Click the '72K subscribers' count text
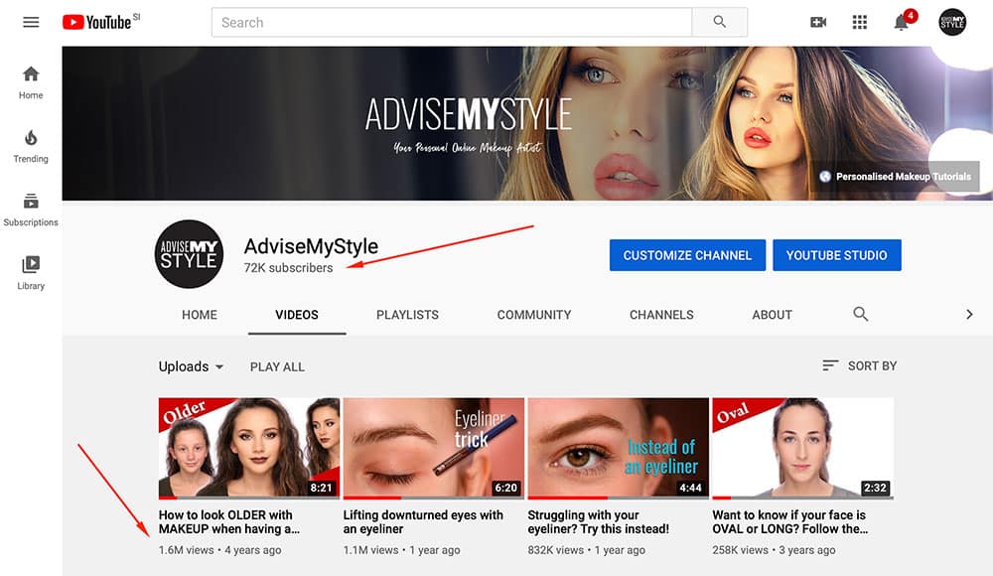993x576 pixels. pyautogui.click(x=288, y=268)
